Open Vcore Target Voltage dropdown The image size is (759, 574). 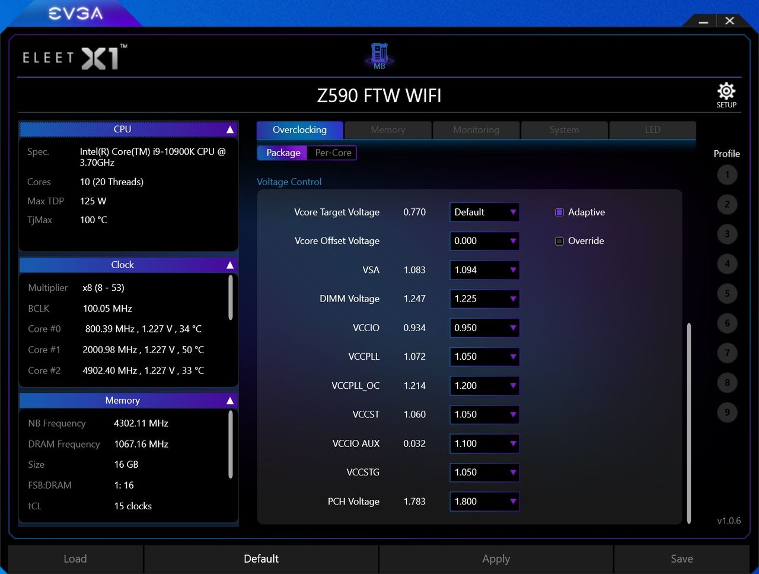pyautogui.click(x=484, y=212)
